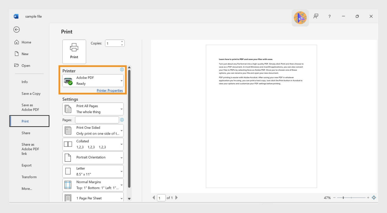Viewport: 387px width, 213px height.
Task: Advance to next page with right preview arrow
Action: (176, 197)
